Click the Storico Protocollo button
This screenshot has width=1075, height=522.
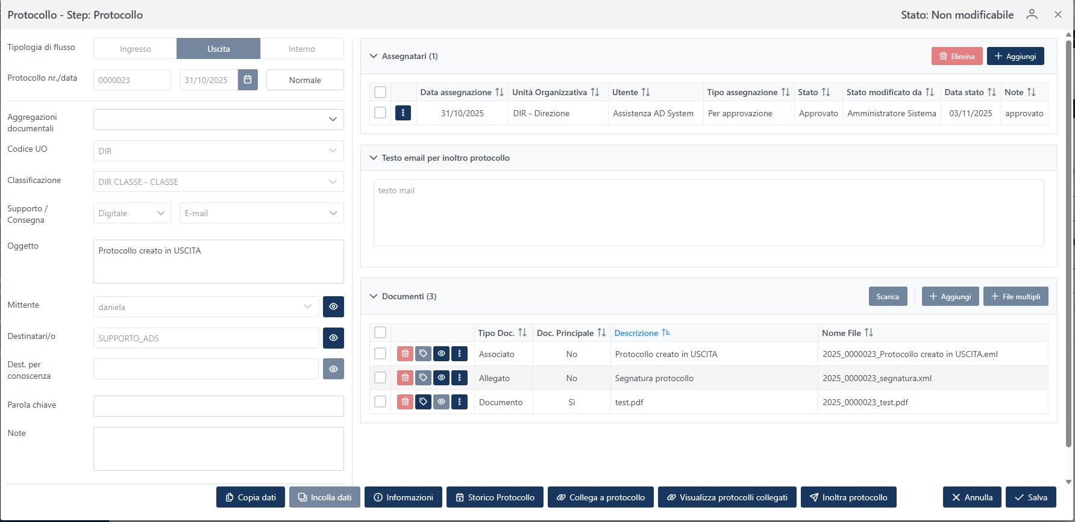[x=495, y=497]
